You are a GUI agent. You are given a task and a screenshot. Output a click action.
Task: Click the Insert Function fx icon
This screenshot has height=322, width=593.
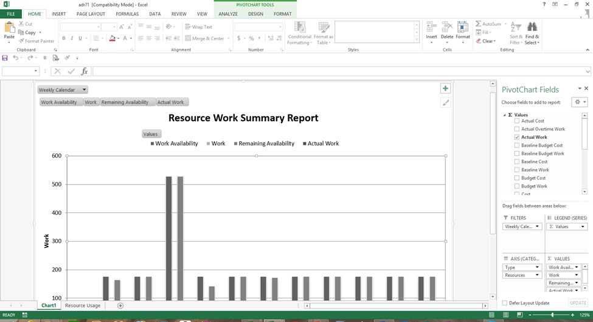[x=85, y=71]
